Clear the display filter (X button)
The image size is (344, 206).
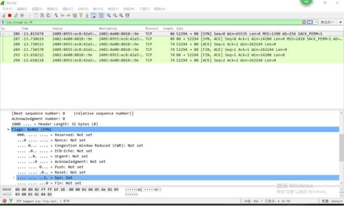tap(304, 22)
